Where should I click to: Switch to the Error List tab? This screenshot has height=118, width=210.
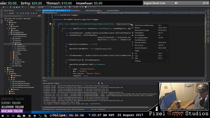tap(94, 109)
